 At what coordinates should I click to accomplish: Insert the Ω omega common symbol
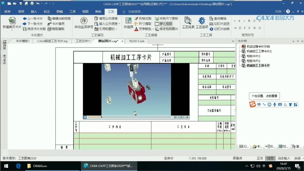(240, 28)
